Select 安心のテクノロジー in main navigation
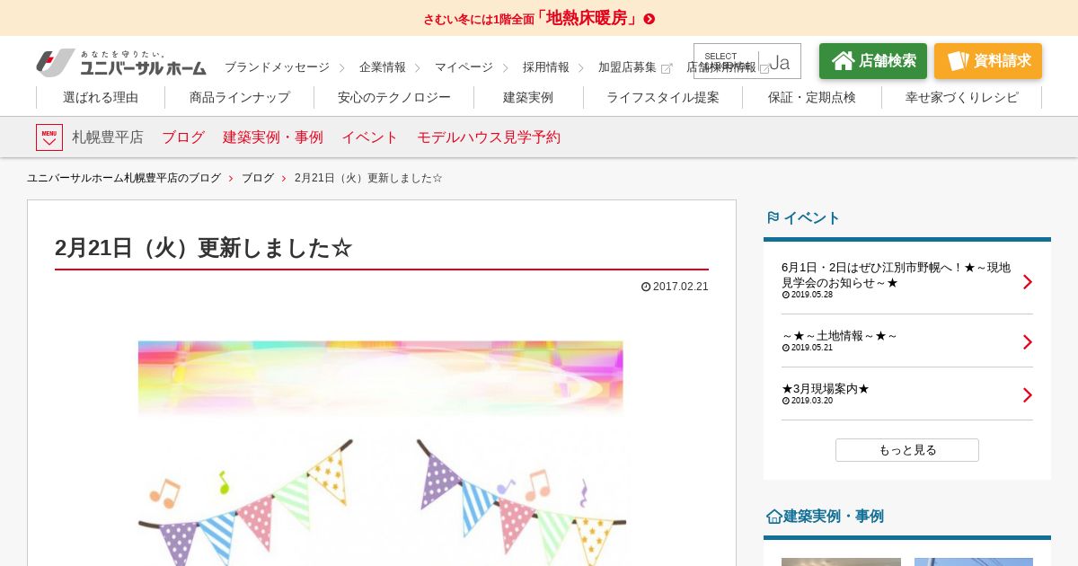 (x=394, y=98)
